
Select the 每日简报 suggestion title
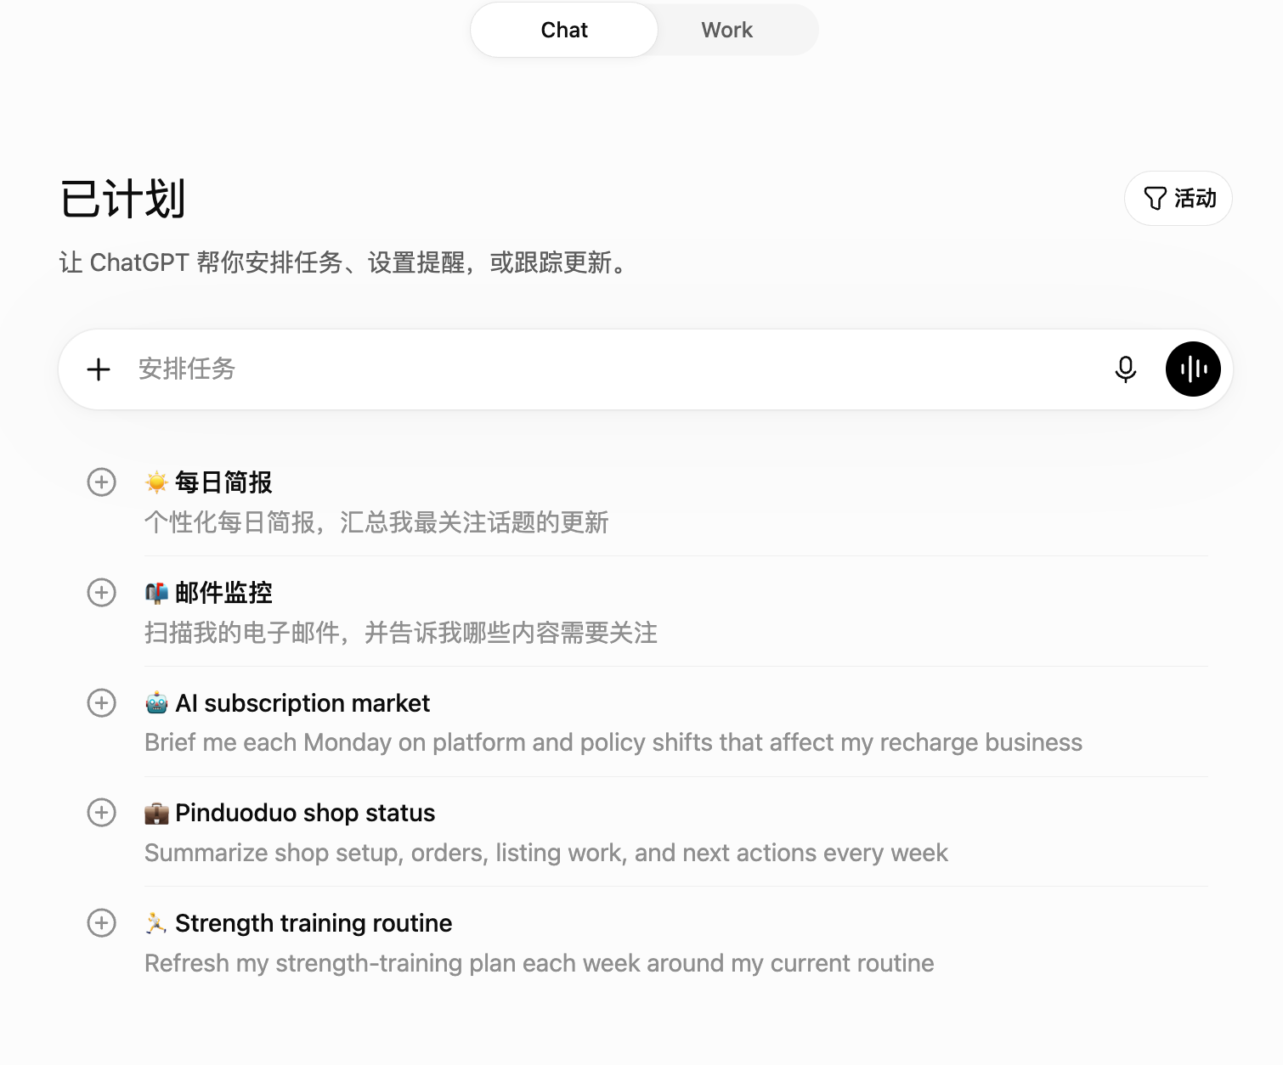pos(223,482)
